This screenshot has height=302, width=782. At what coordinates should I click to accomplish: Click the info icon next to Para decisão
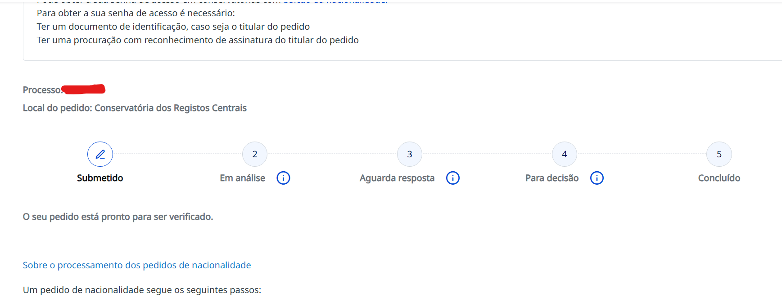[x=597, y=178]
